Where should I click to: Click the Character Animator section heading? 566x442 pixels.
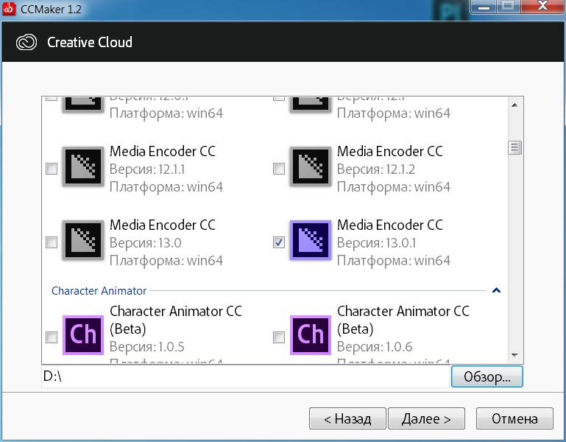pos(99,290)
